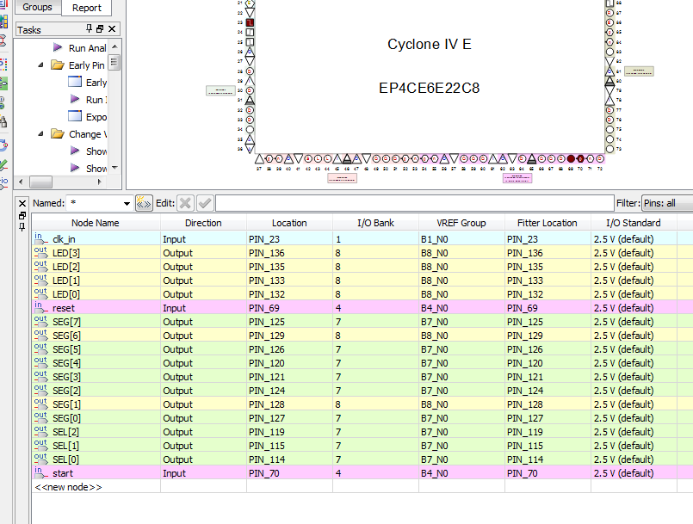Click the I/O Standard column header
This screenshot has height=524, width=693.
(x=634, y=223)
